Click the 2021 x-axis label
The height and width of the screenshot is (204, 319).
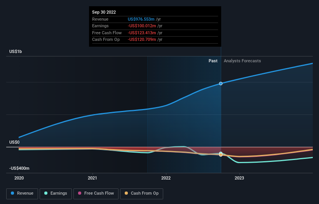92,178
